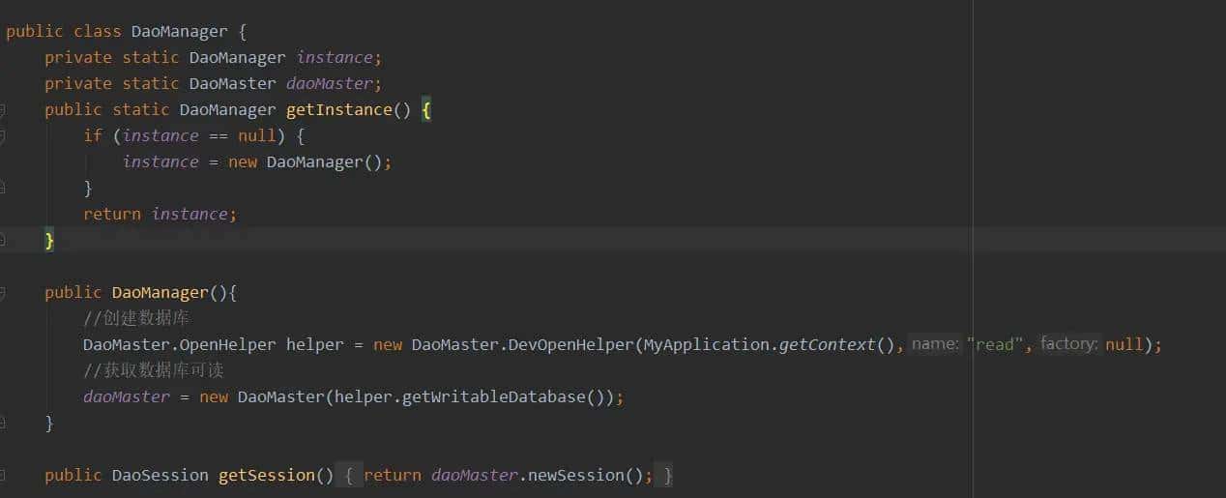Click 'daoMaster' in the constructor assignment line

[127, 396]
